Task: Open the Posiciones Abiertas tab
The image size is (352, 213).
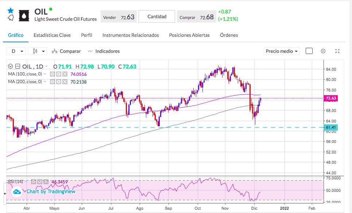Action: point(189,35)
